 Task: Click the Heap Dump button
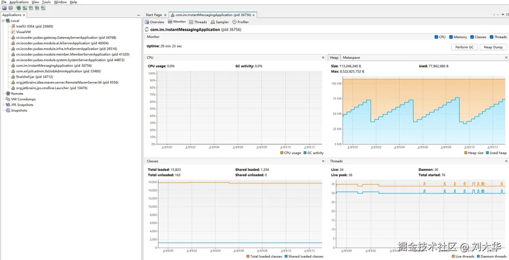pos(493,47)
